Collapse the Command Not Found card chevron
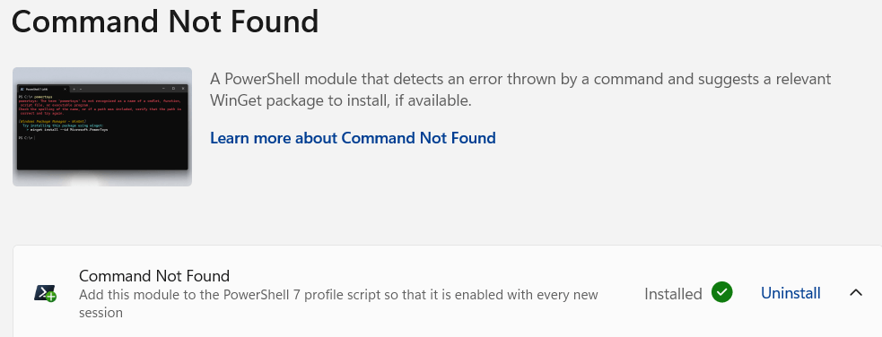The width and height of the screenshot is (882, 337). click(856, 292)
